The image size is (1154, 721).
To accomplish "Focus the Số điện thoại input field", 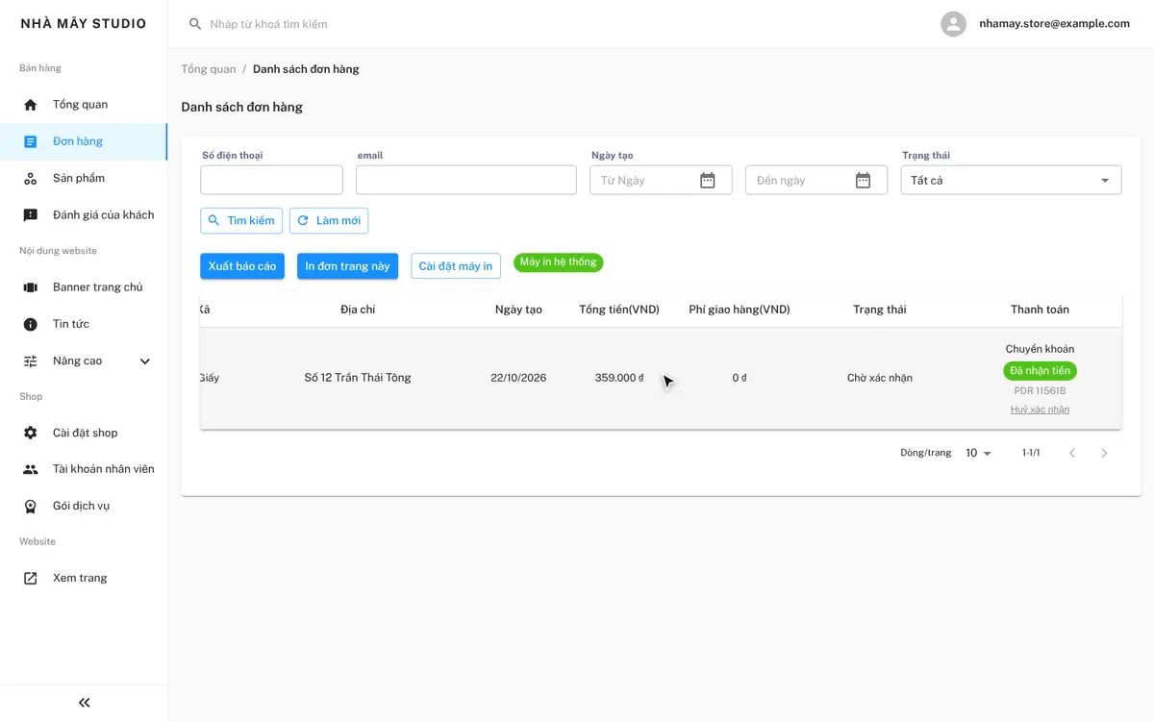I will 271,180.
